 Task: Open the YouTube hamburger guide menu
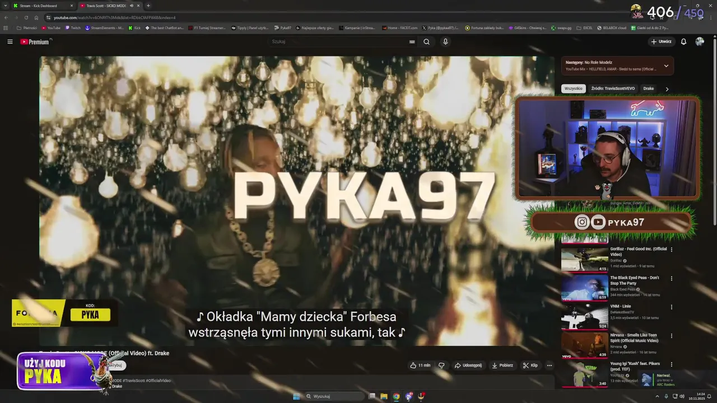coord(10,41)
